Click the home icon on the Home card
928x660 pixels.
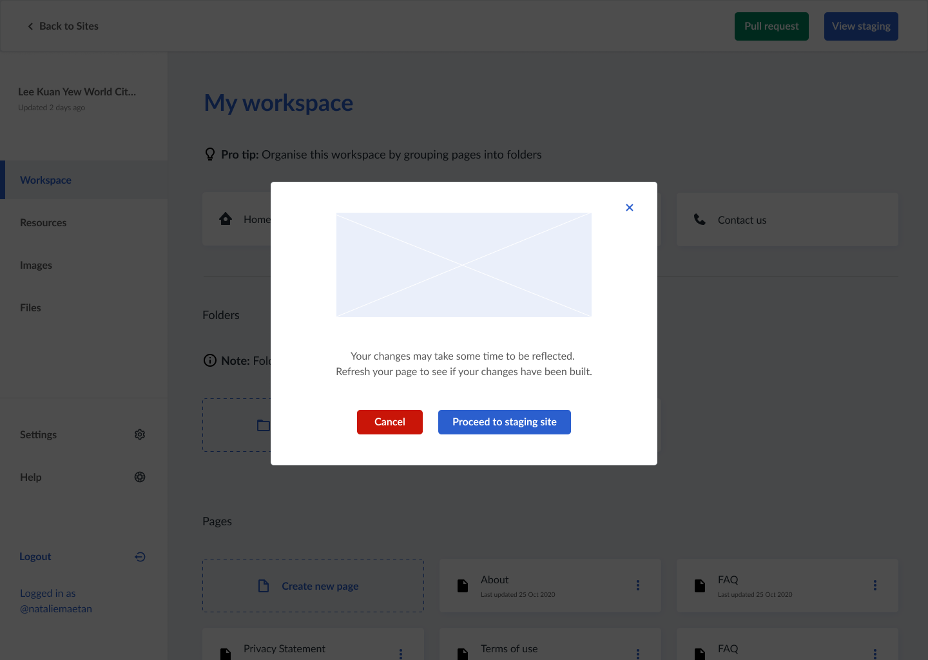226,218
